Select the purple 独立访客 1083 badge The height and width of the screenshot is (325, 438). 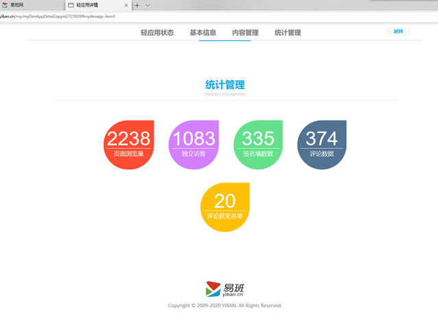pyautogui.click(x=193, y=144)
